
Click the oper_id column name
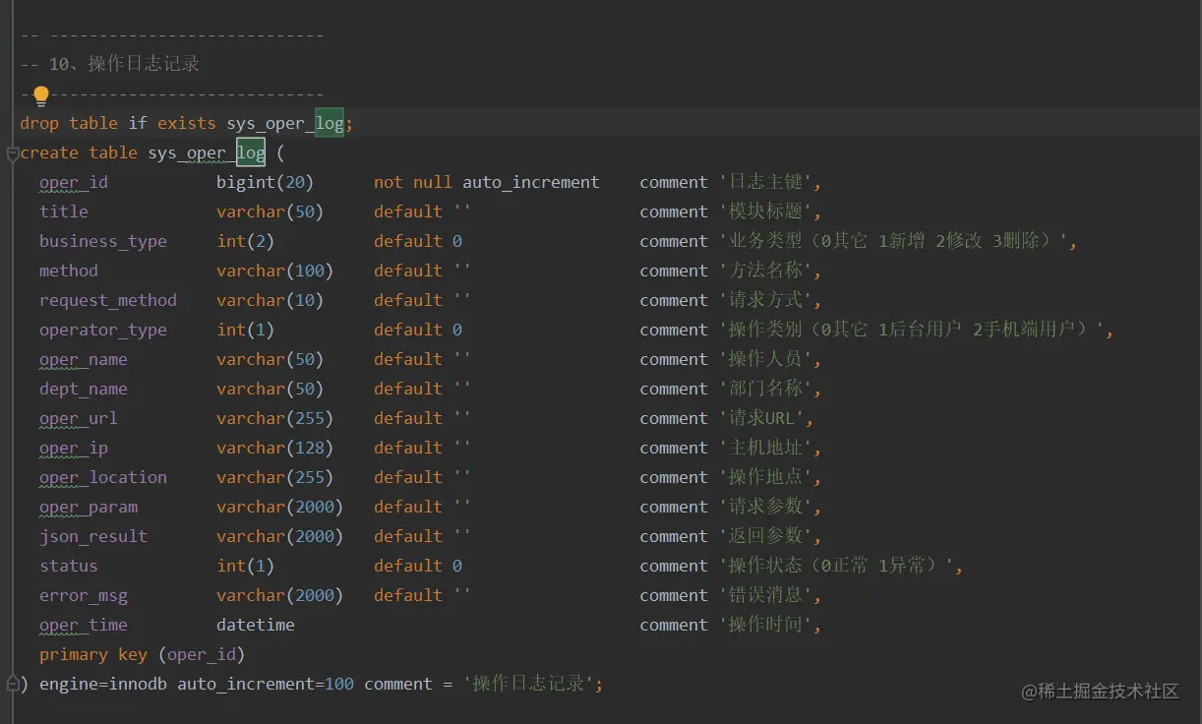pos(74,182)
